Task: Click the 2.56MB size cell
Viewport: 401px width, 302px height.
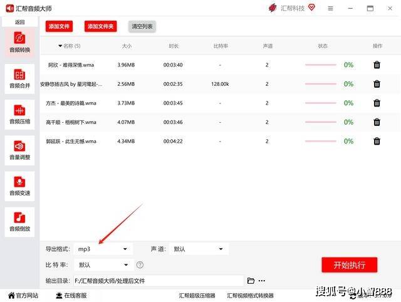Action: [x=126, y=84]
